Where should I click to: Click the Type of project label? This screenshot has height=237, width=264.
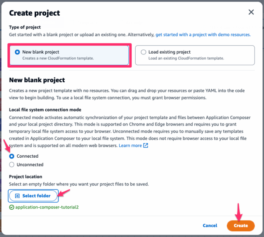25,27
